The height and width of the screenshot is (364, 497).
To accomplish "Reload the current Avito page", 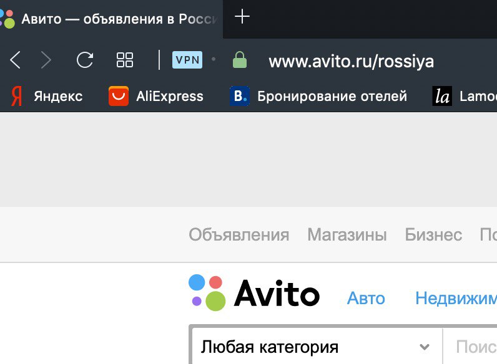I will click(x=85, y=60).
